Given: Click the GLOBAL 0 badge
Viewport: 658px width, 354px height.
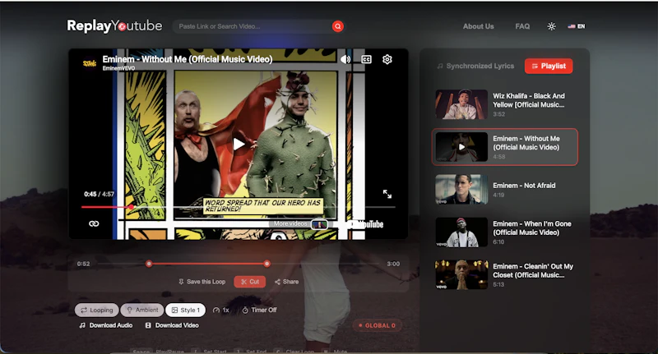Looking at the screenshot, I should pos(377,325).
